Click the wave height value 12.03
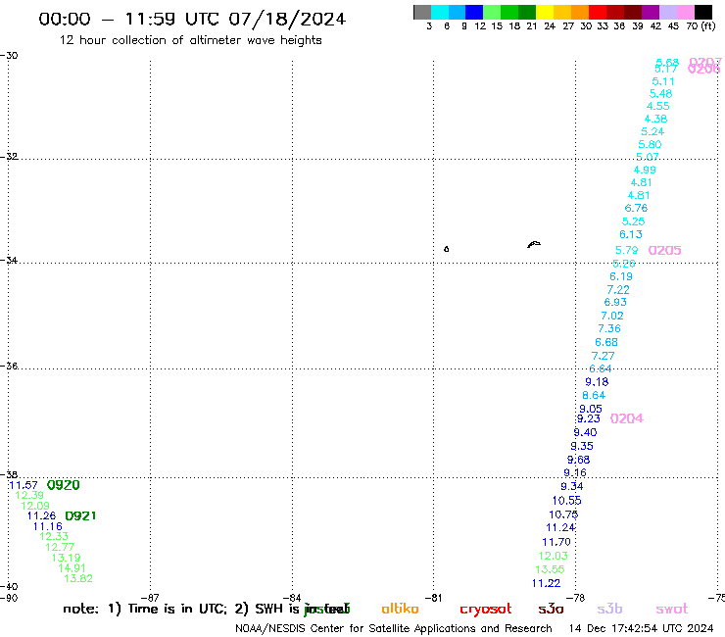The image size is (725, 637). [554, 556]
